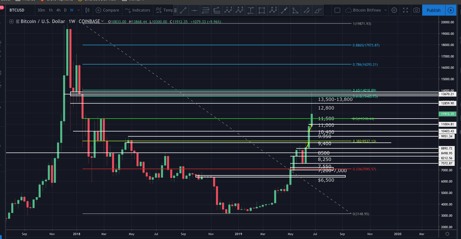This screenshot has height=239, width=461.
Task: Click the 0(3148.95) Fibonacci base label
Action: (x=361, y=214)
